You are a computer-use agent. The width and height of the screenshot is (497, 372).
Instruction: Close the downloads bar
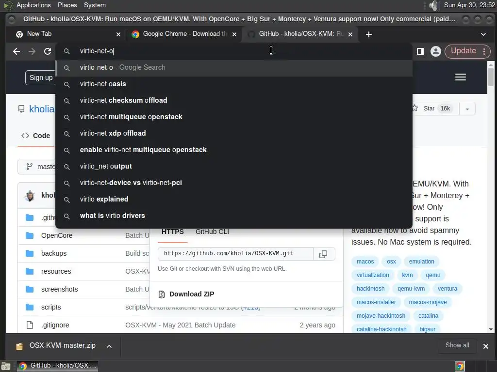(x=485, y=346)
